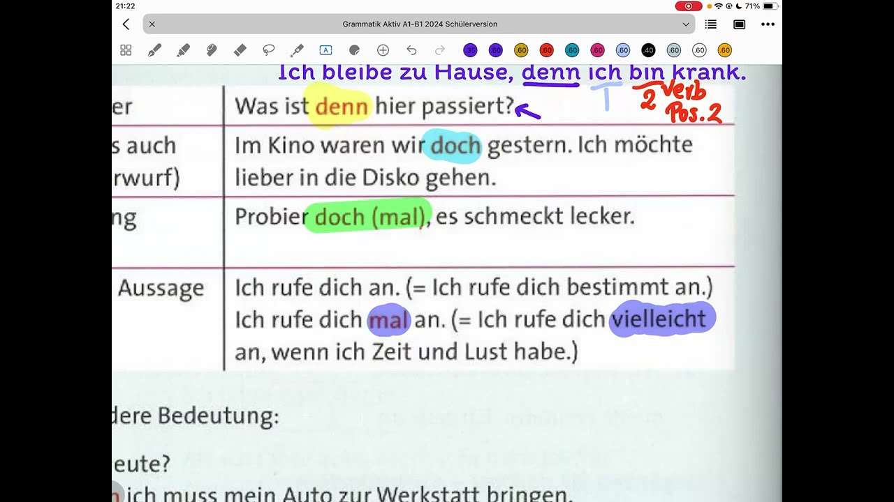Tap "Ich rufe dich bestimmt an."
894x502 pixels.
coord(569,287)
